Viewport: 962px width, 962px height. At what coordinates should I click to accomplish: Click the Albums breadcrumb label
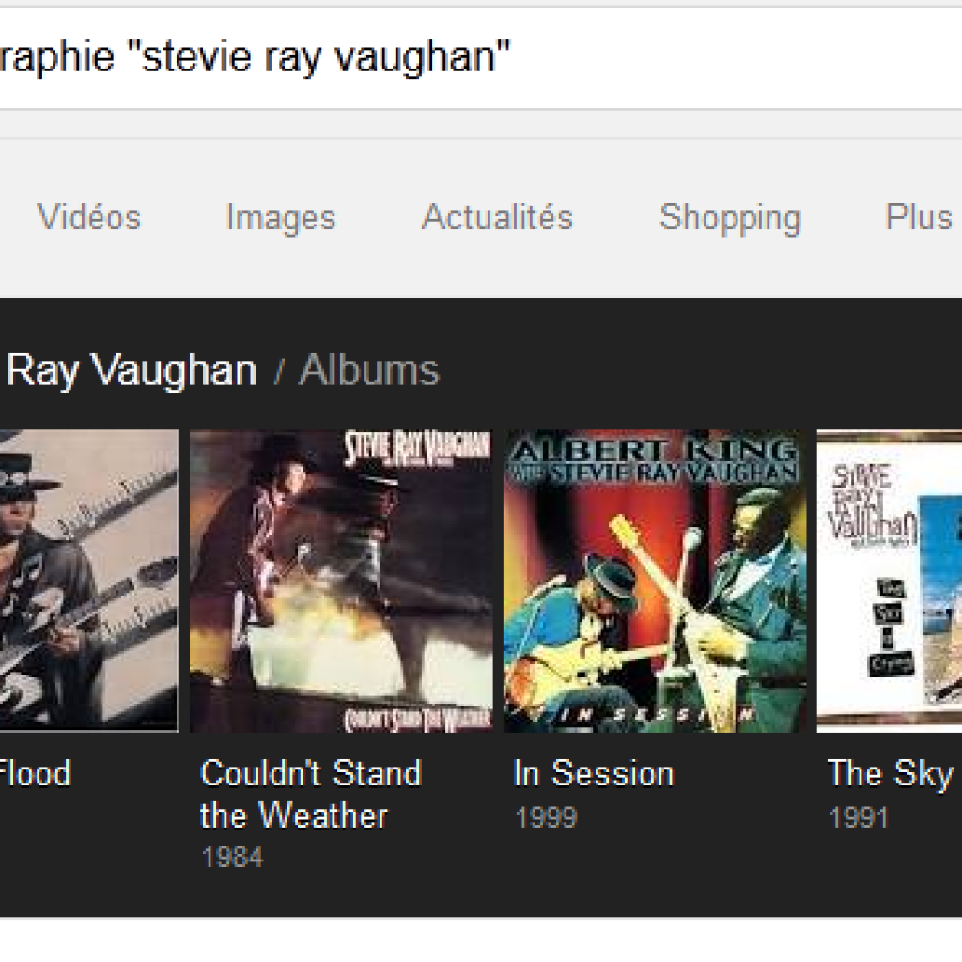pos(368,370)
